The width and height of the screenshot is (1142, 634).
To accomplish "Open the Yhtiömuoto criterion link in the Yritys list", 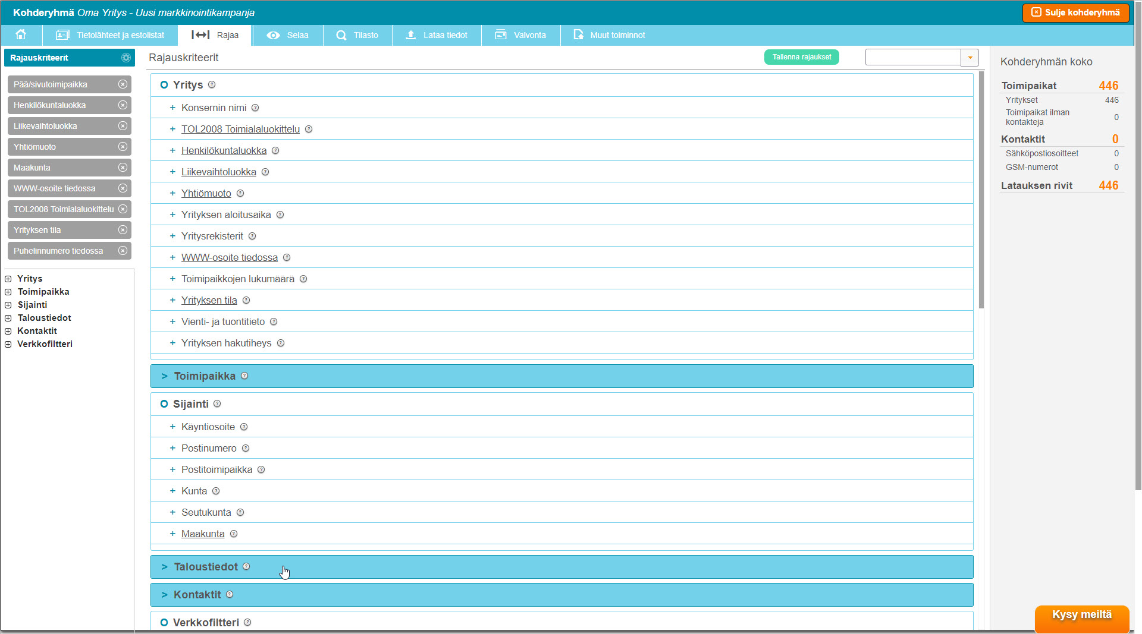I will click(206, 193).
